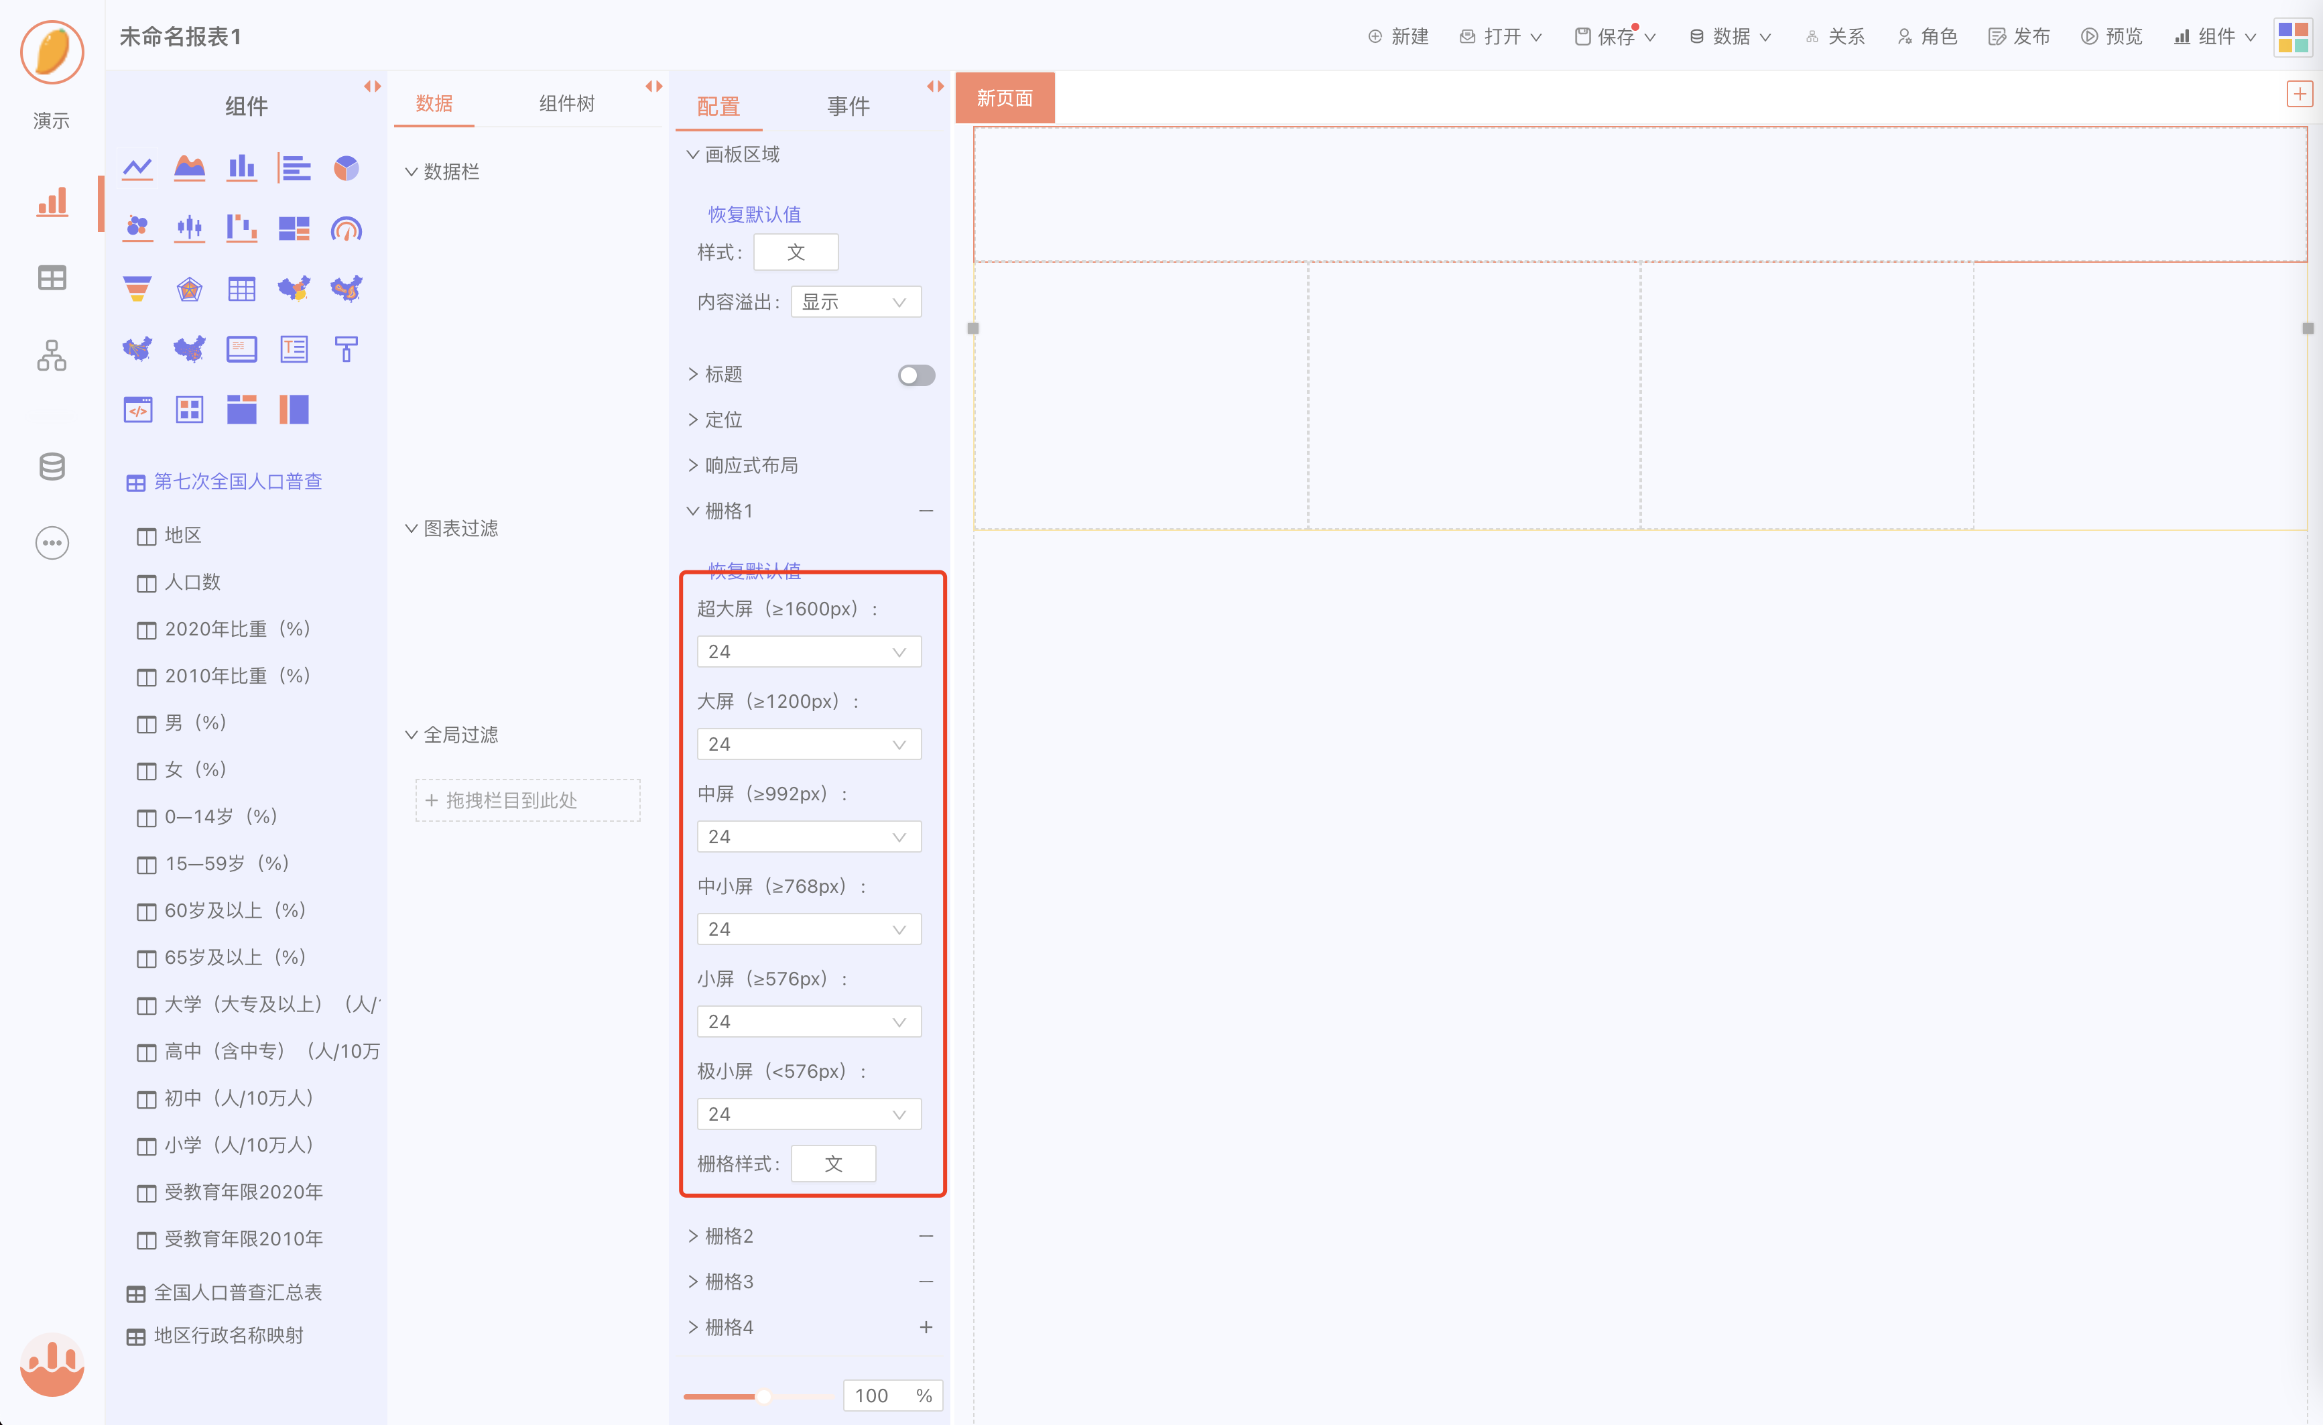Select the rich text component icon
Viewport: 2323px width, 1425px height.
tap(294, 349)
